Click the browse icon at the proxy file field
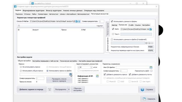 [71, 74]
